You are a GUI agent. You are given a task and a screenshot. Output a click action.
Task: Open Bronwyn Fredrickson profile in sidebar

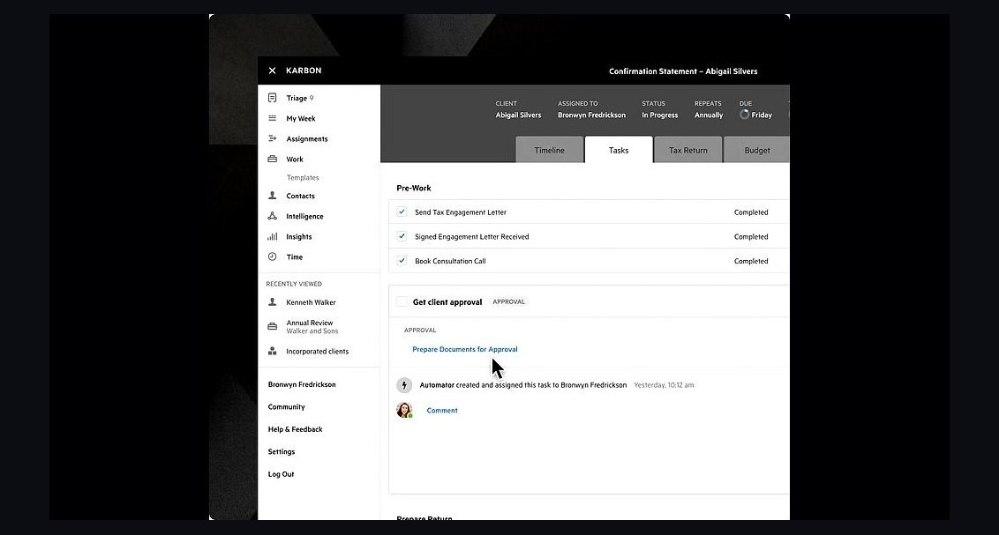tap(301, 384)
